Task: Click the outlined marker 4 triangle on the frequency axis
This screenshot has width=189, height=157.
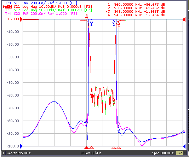Action: (x=119, y=148)
